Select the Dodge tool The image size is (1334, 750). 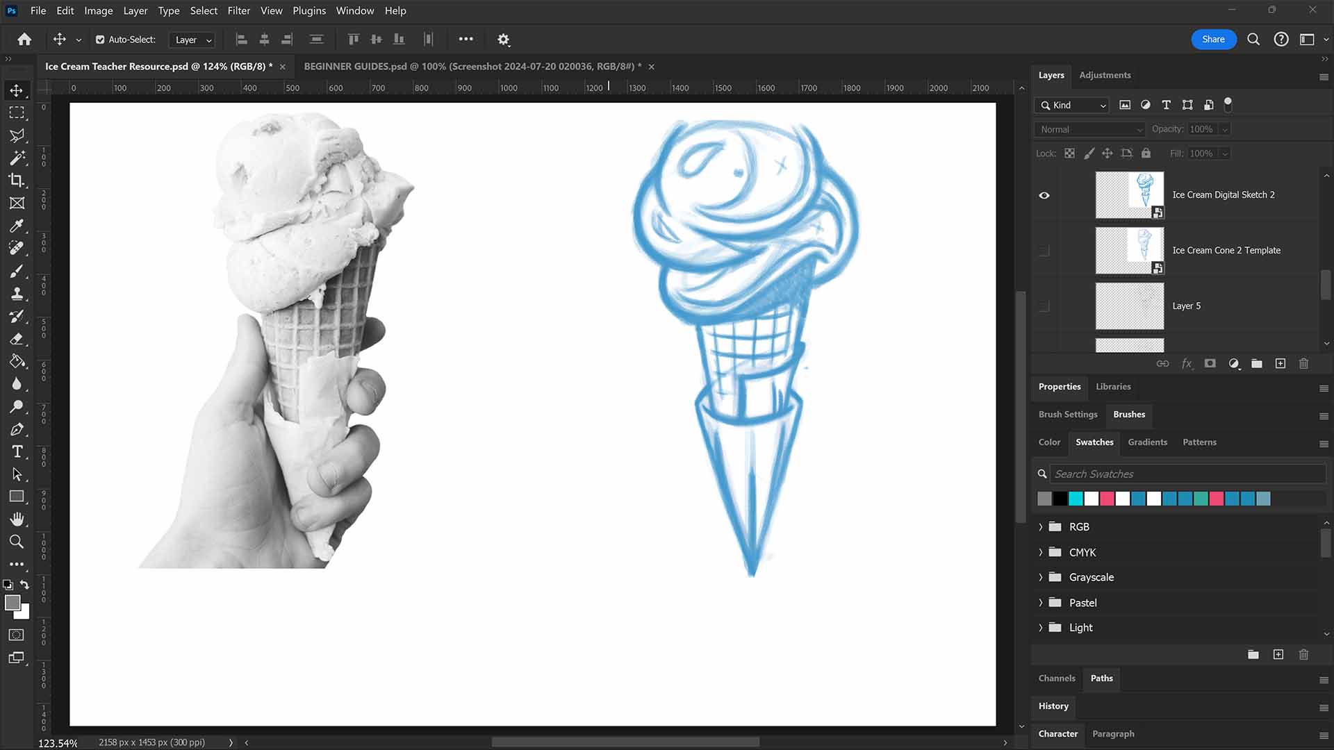[17, 406]
